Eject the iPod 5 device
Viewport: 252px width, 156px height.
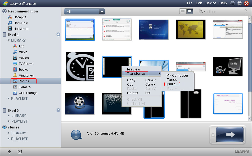click(x=58, y=110)
